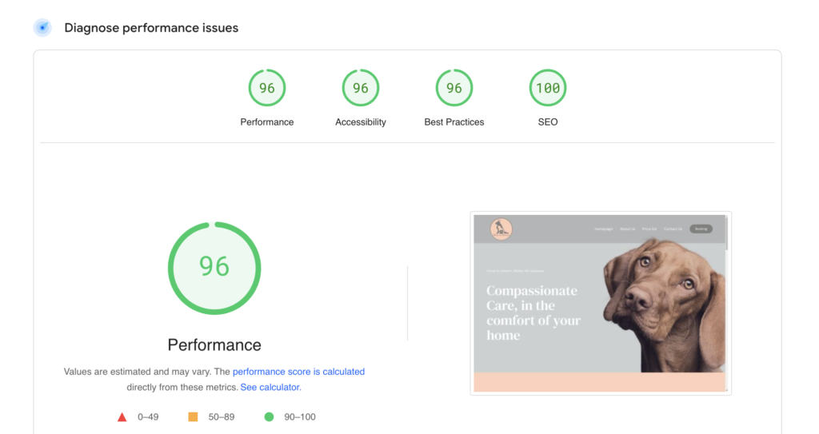Viewport: 819px width, 434px height.
Task: Click the green circle 90–100 legend icon
Action: tap(269, 417)
